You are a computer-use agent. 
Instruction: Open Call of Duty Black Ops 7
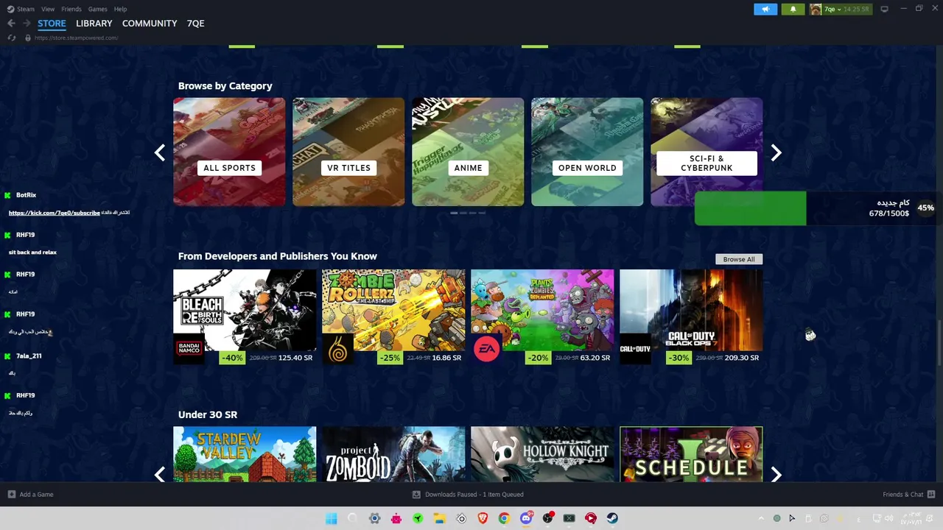tap(691, 310)
